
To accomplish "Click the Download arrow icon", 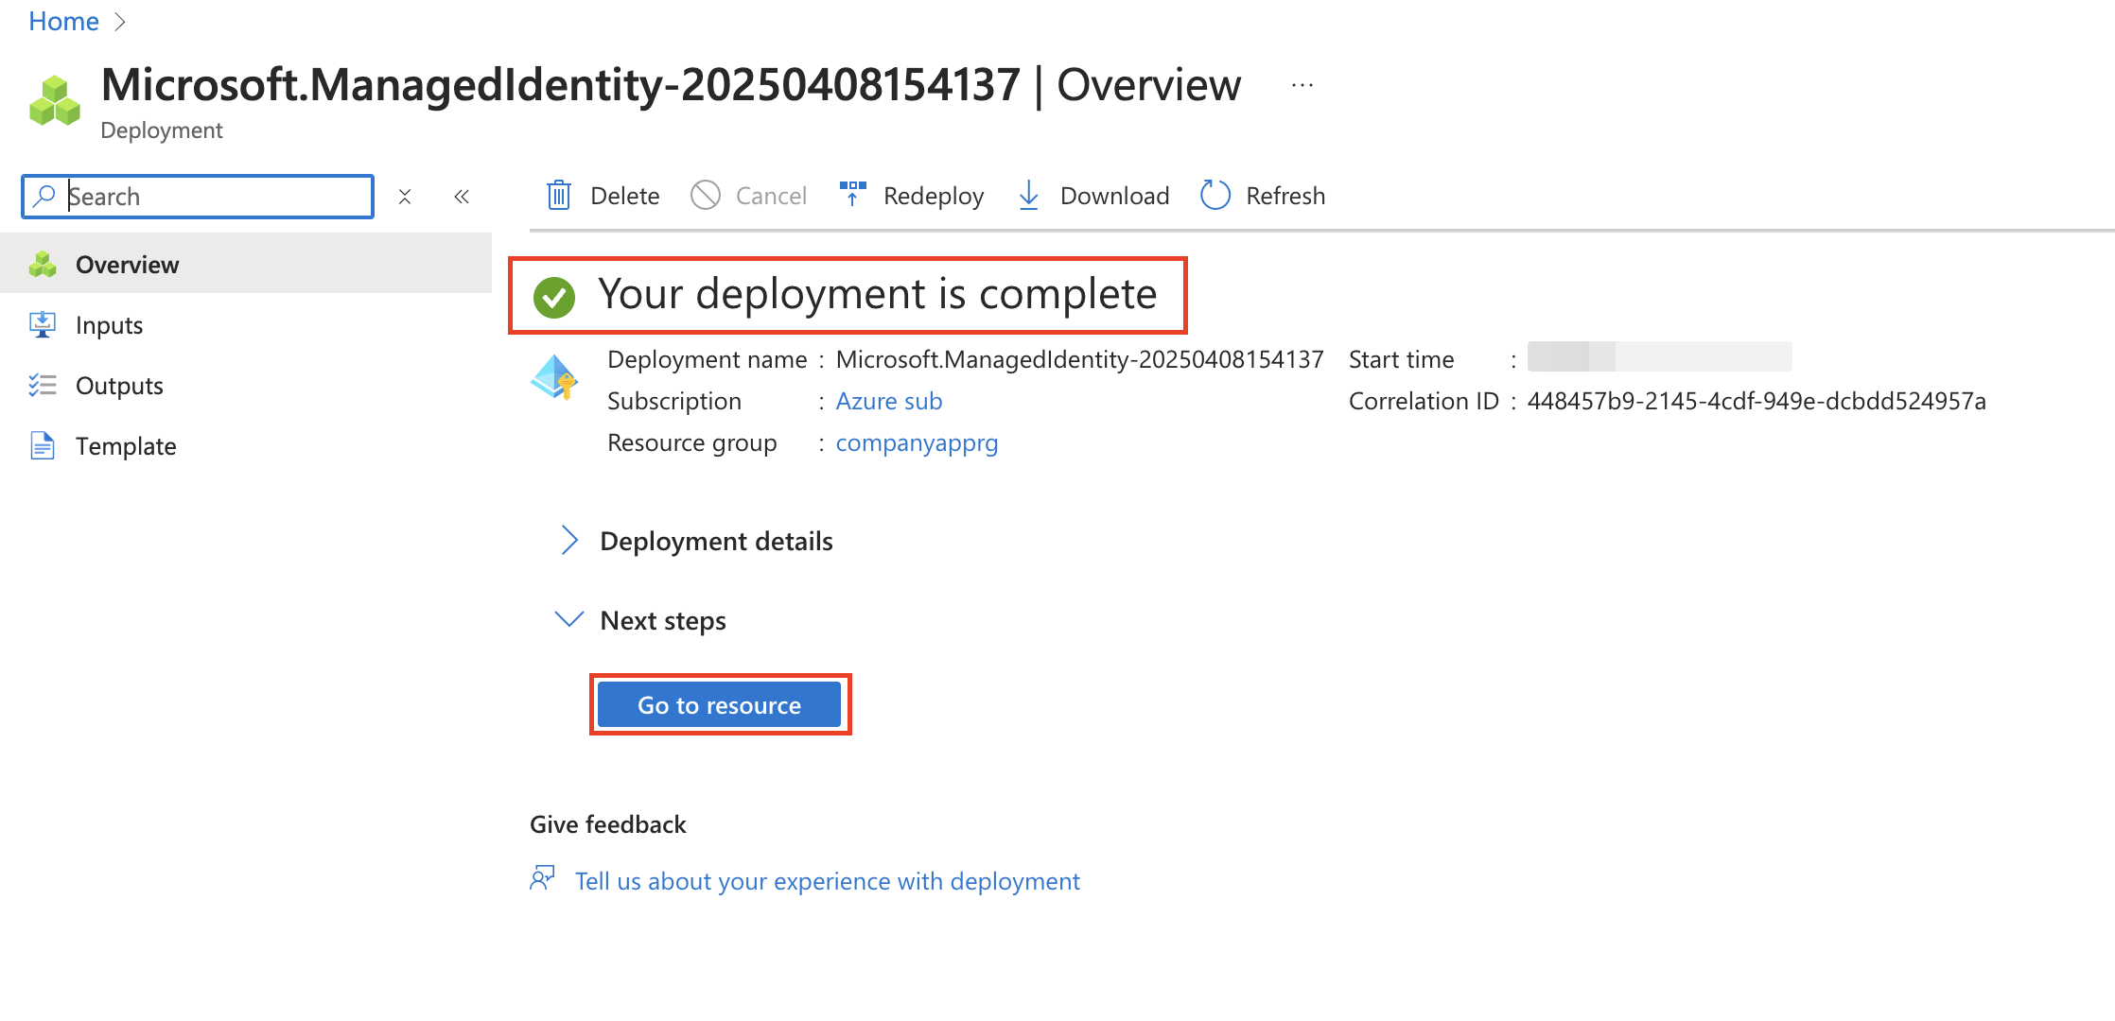I will (x=1029, y=196).
